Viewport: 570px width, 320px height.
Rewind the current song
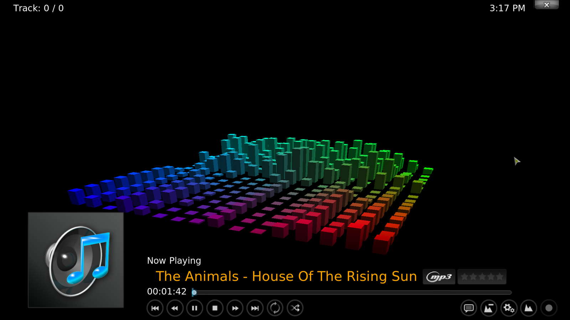pos(175,308)
